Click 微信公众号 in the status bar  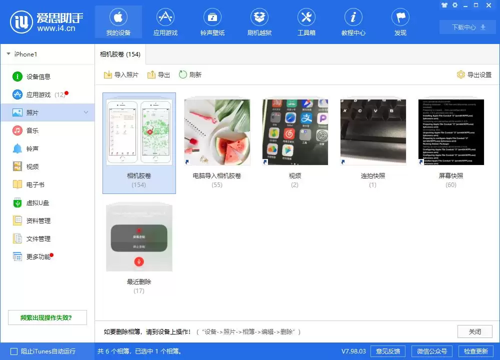[x=432, y=351]
